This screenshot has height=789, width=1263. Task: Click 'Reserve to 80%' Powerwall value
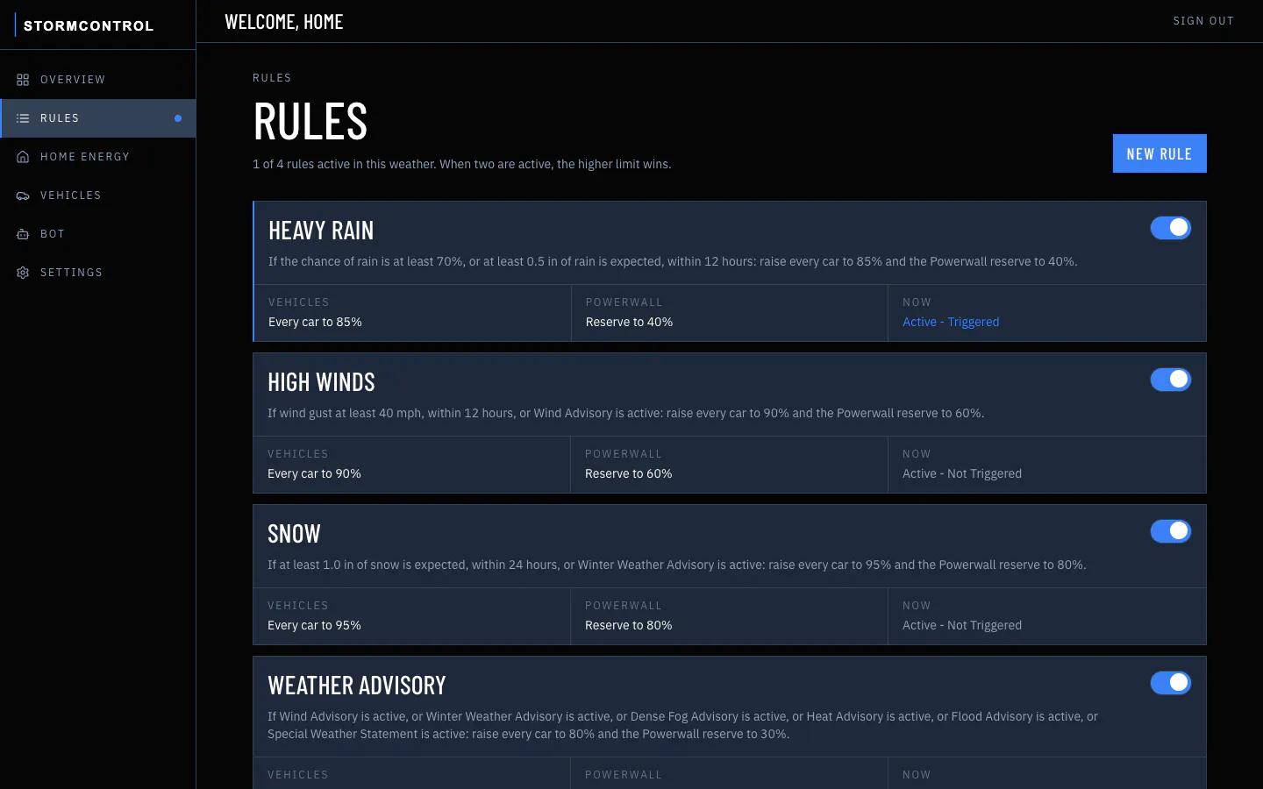(x=628, y=625)
